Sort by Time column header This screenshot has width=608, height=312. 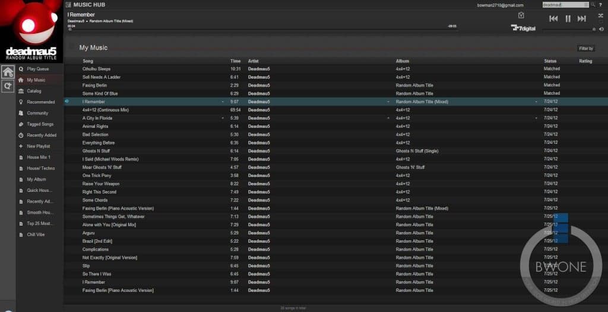[x=235, y=61]
